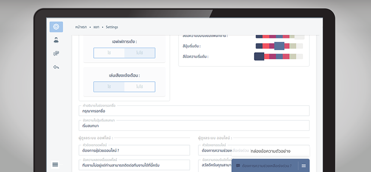Click the เริ่มสนทนา start button text field

194,125
